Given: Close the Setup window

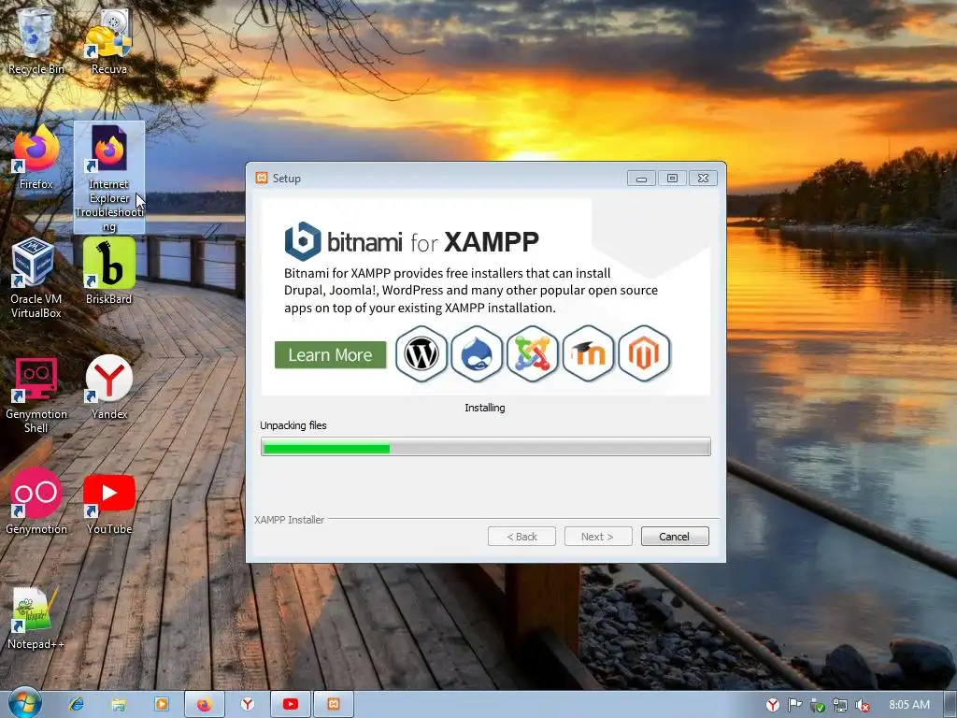Looking at the screenshot, I should click(703, 179).
